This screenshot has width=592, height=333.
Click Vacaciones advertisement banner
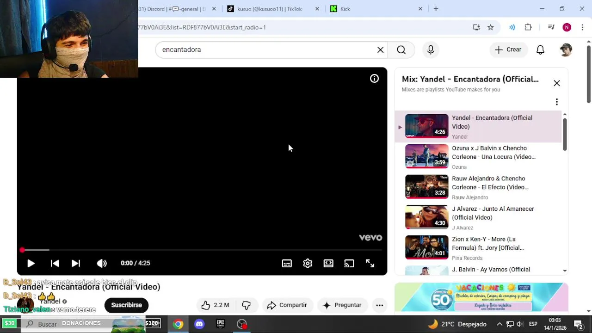[481, 297]
